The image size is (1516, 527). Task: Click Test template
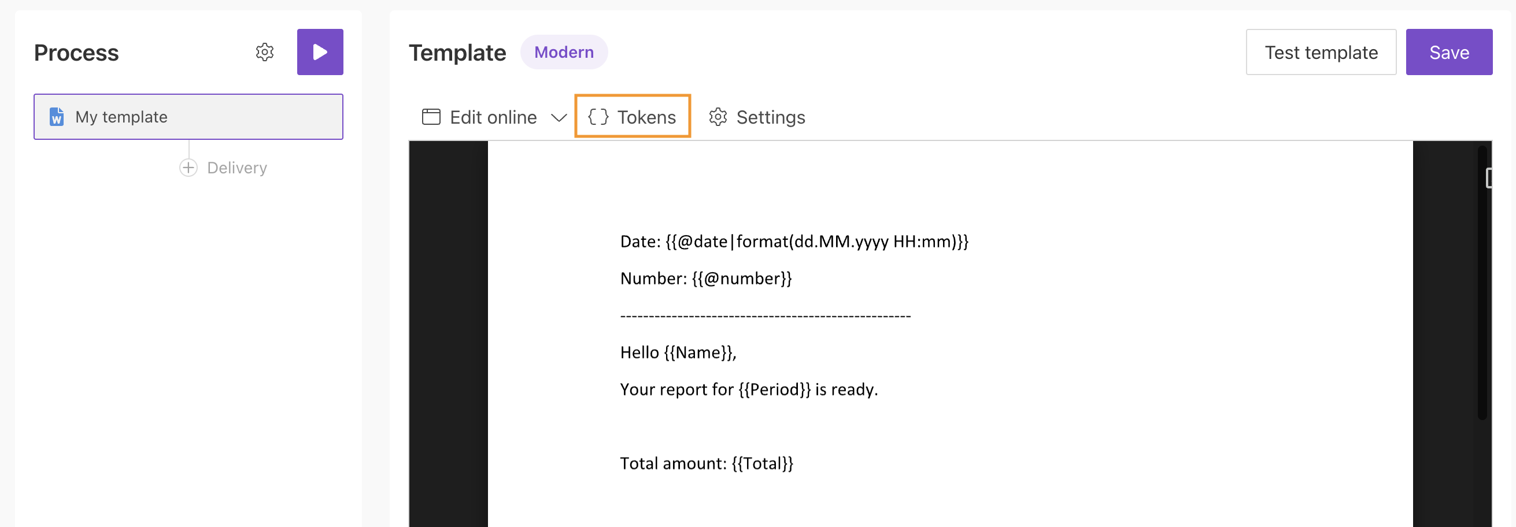click(1321, 52)
